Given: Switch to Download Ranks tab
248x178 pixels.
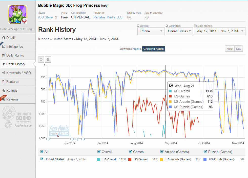Looking at the screenshot, I should (x=130, y=49).
